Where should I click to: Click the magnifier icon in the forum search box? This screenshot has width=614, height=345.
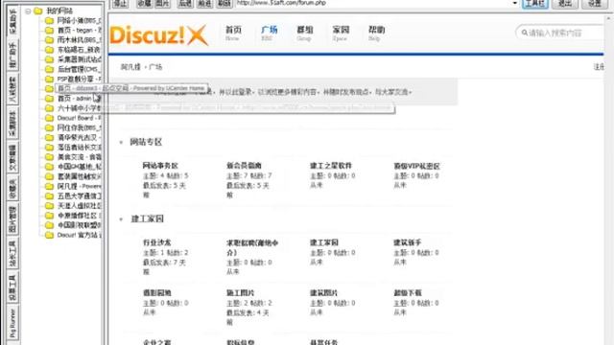525,33
